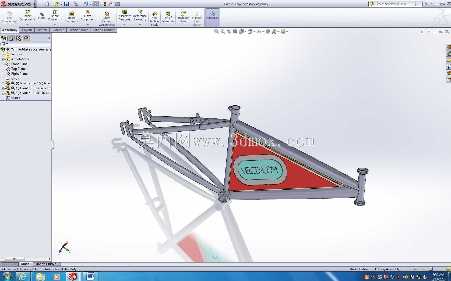Click the Help question mark icon

pos(427,4)
